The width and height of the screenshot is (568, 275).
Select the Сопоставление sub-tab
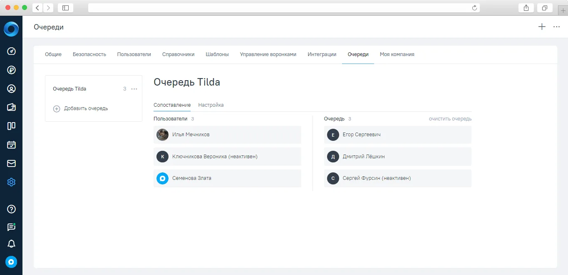(x=172, y=105)
